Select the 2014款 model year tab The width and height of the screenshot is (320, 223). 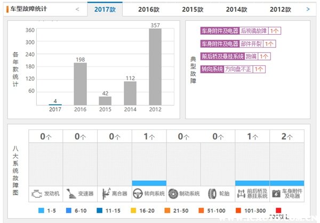click(x=236, y=10)
